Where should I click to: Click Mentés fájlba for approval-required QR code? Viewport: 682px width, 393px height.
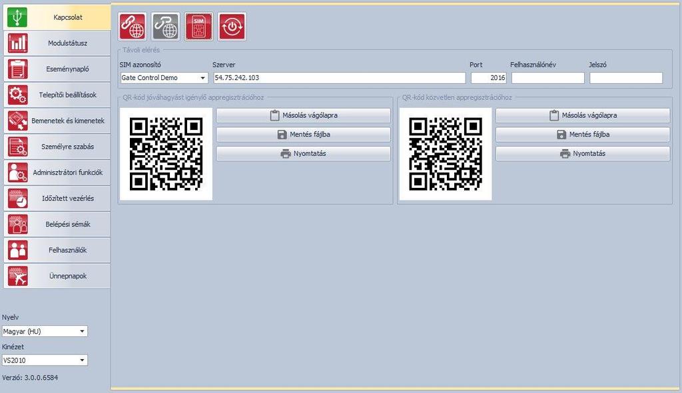(303, 135)
